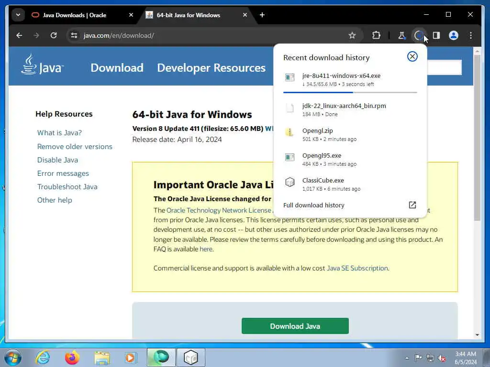Open Remove older versions link
Screen dimensions: 490x367
[x=75, y=146]
